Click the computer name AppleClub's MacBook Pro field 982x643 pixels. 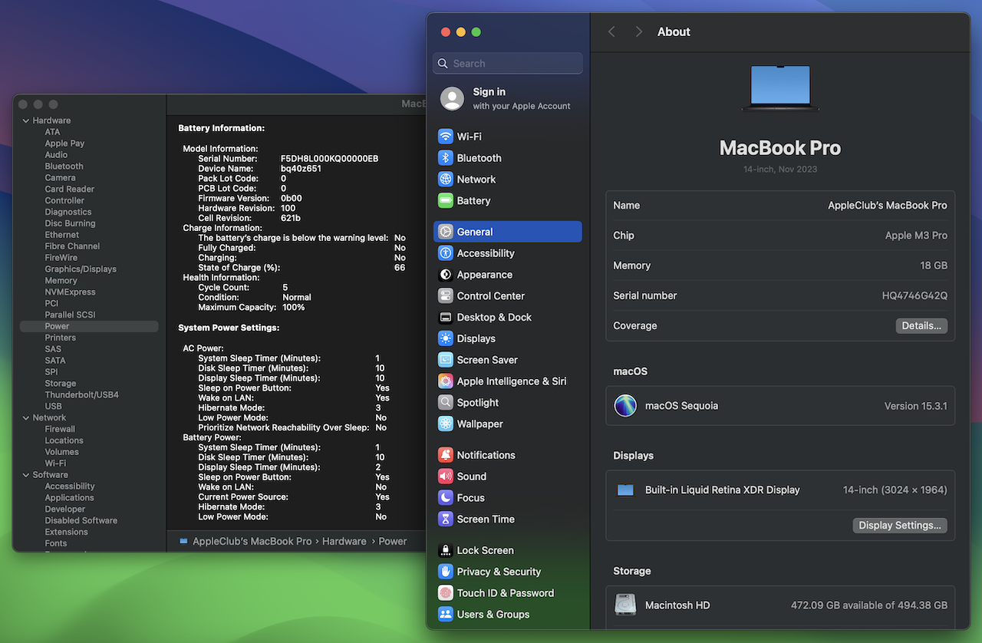click(888, 206)
